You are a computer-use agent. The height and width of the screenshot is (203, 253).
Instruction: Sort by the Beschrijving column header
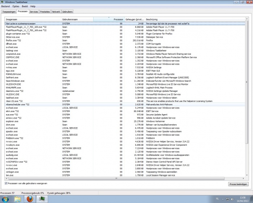pos(195,19)
